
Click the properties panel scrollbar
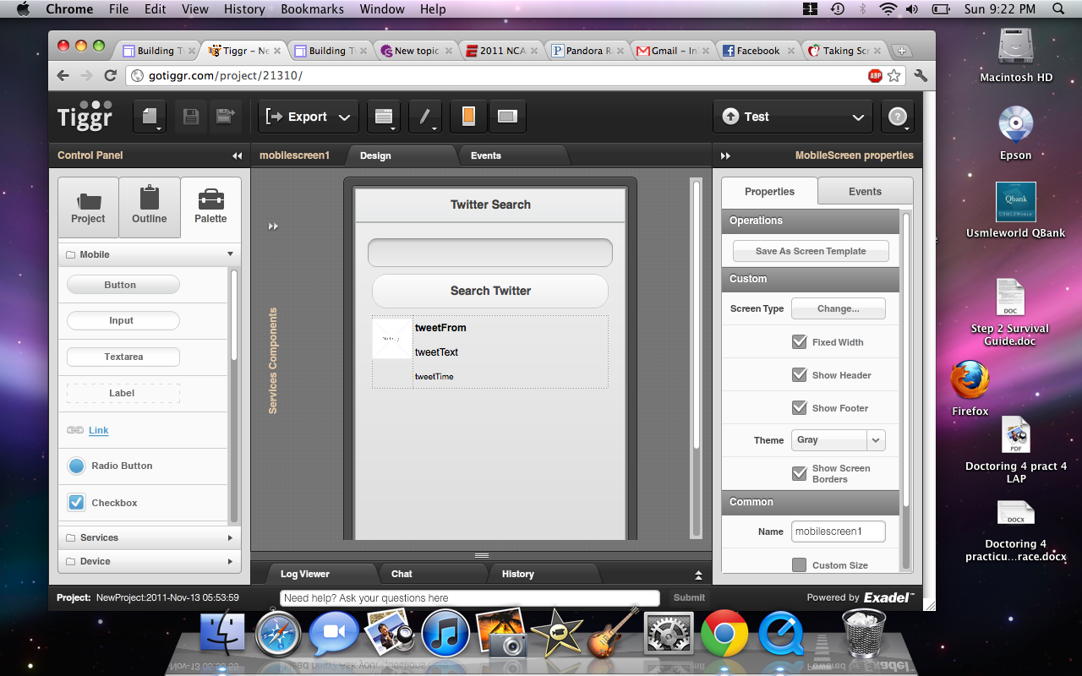pyautogui.click(x=906, y=359)
